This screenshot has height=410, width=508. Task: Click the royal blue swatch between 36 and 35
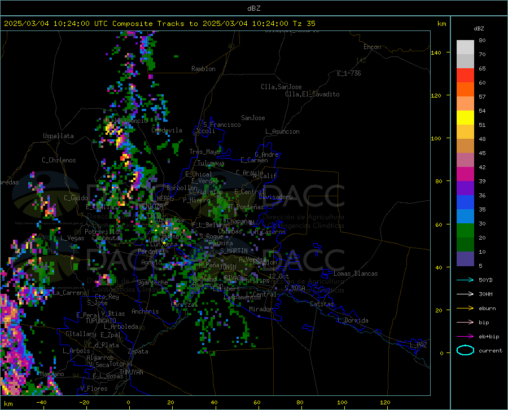pyautogui.click(x=465, y=202)
